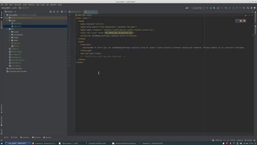Collapse the src folder arrow
257x145 pixels.
coord(7,29)
